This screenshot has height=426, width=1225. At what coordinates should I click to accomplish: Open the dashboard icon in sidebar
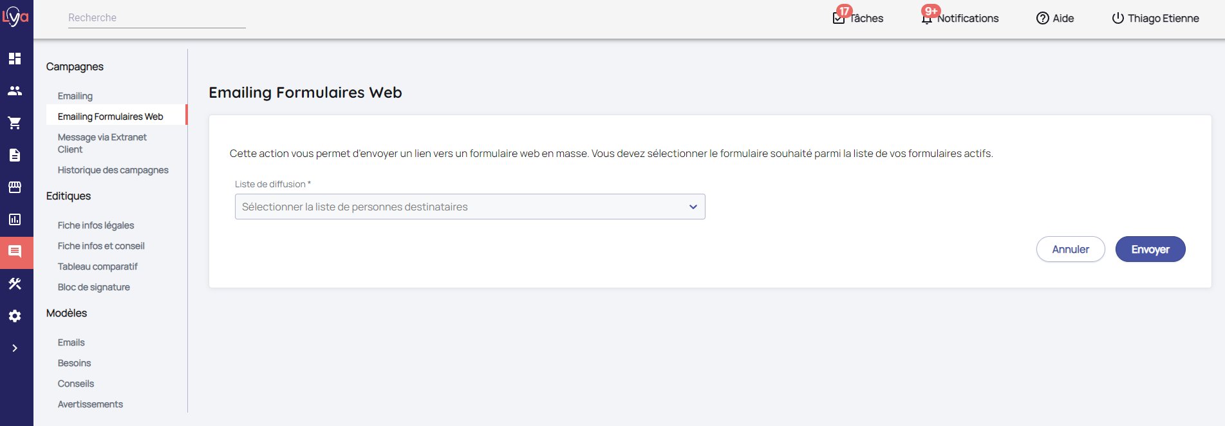click(x=15, y=59)
